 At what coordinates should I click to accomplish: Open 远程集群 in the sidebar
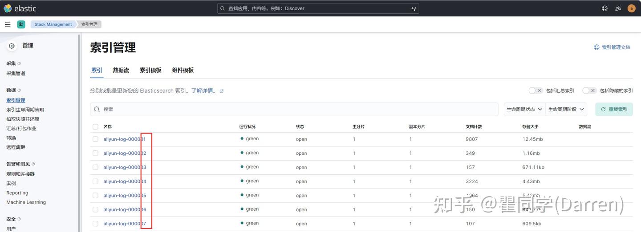point(16,147)
